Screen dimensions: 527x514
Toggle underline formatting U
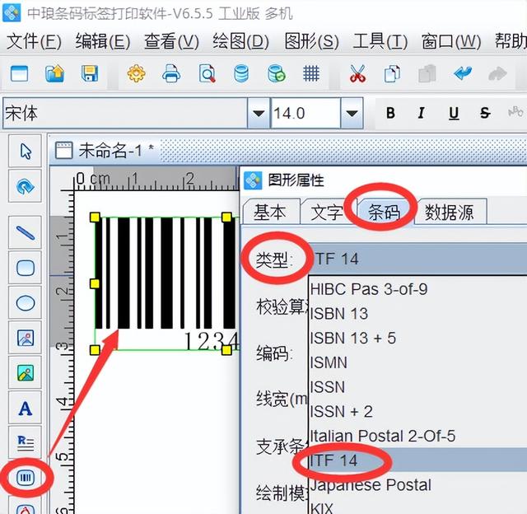pyautogui.click(x=454, y=113)
